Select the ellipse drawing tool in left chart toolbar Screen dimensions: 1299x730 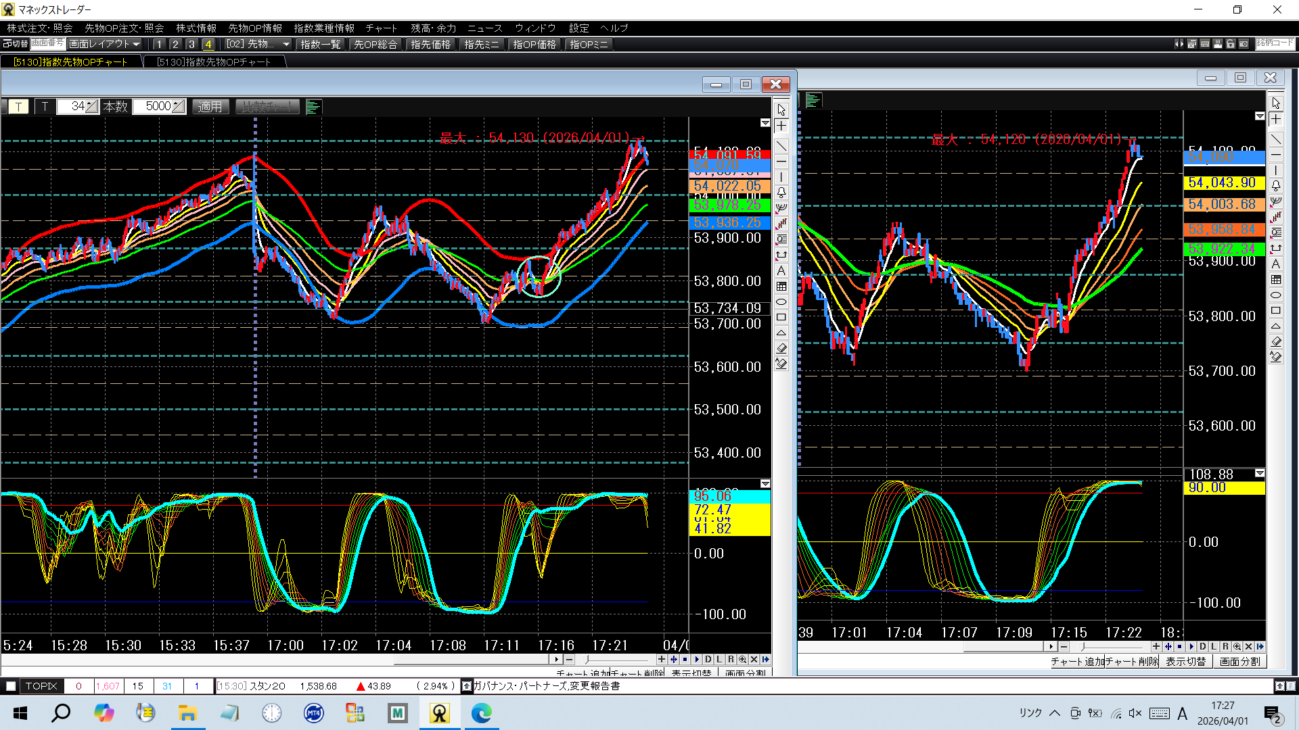pyautogui.click(x=781, y=301)
